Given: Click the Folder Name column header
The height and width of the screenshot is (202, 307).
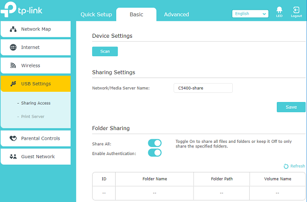Looking at the screenshot, I should point(155,179).
